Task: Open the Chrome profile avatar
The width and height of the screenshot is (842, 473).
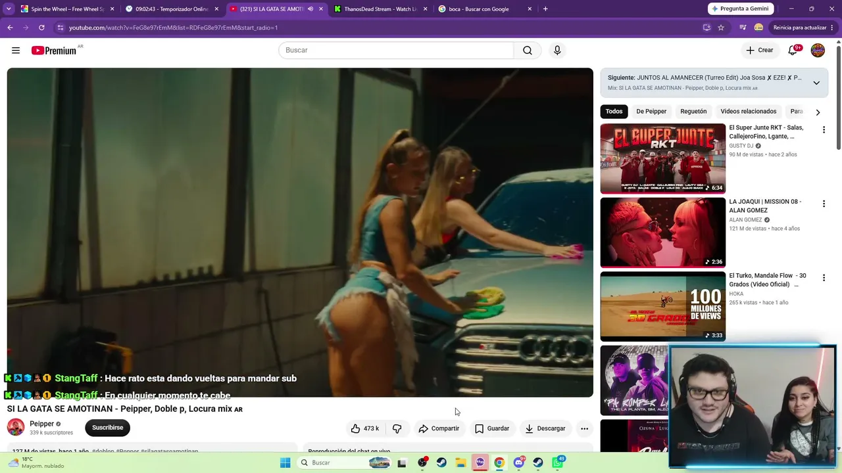Action: pyautogui.click(x=758, y=28)
